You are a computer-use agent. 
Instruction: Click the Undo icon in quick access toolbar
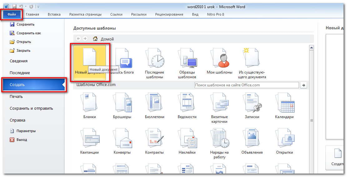tap(21, 7)
